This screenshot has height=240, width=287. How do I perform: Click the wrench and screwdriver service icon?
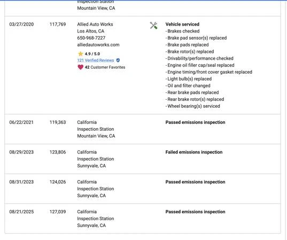pos(153,26)
